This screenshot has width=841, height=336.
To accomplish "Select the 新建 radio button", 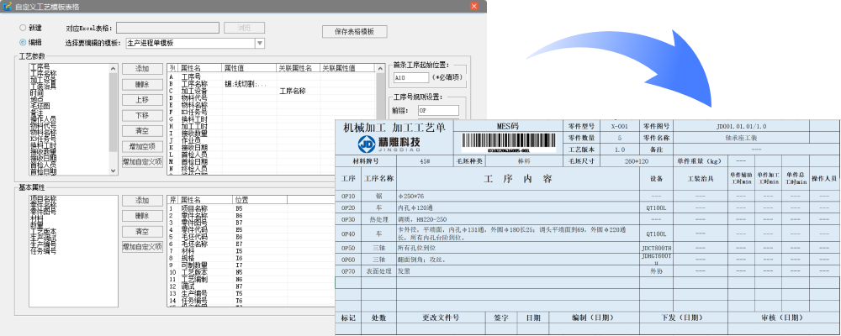I will click(23, 28).
